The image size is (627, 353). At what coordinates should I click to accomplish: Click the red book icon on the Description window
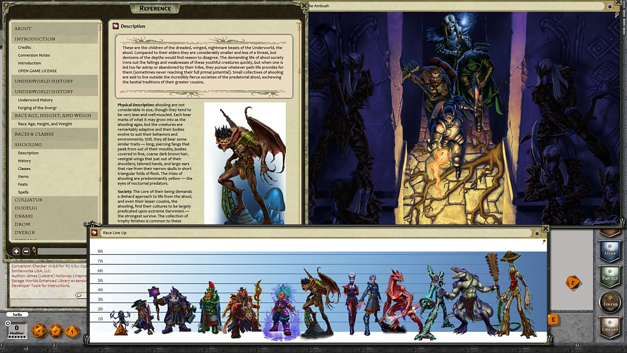116,26
